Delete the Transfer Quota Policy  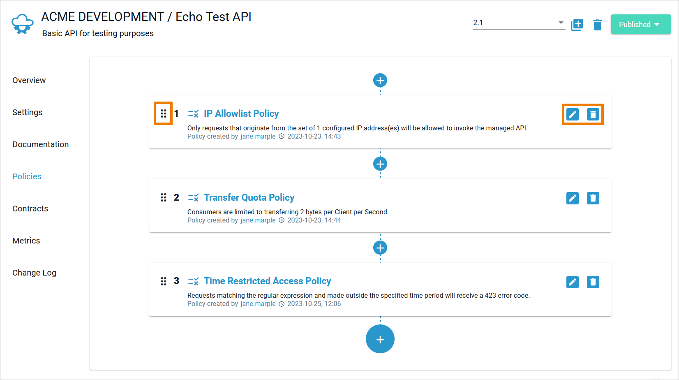593,198
